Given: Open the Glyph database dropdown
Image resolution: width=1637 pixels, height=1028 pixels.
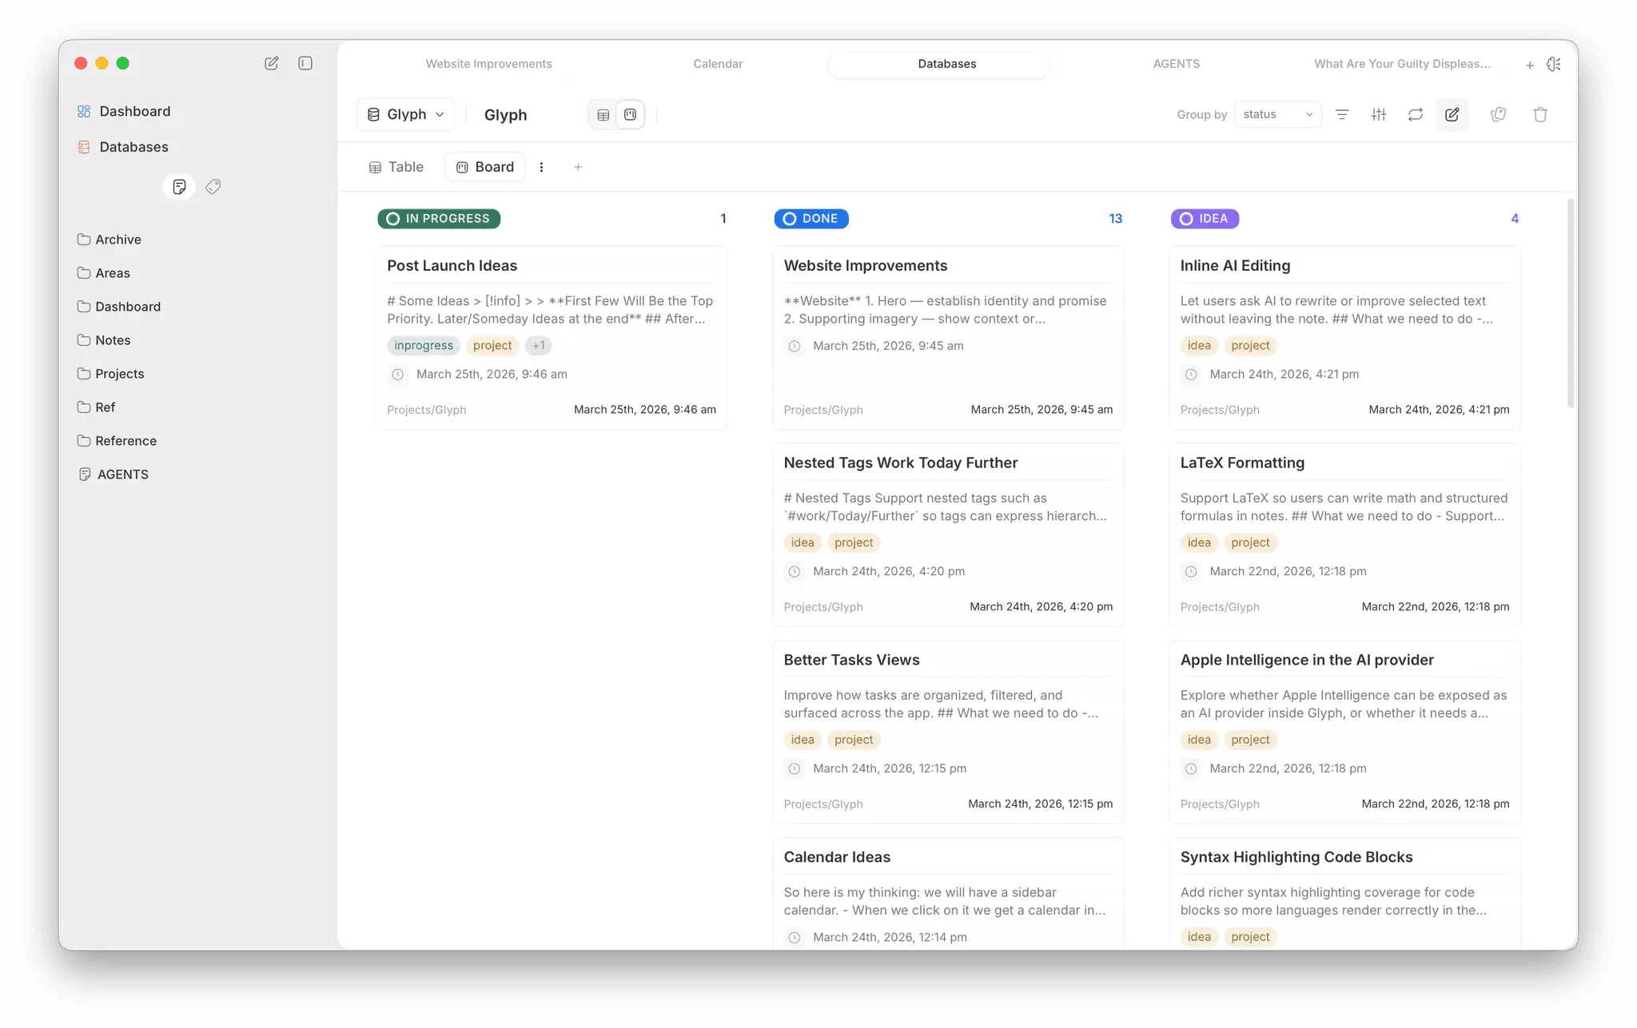Looking at the screenshot, I should (x=405, y=114).
